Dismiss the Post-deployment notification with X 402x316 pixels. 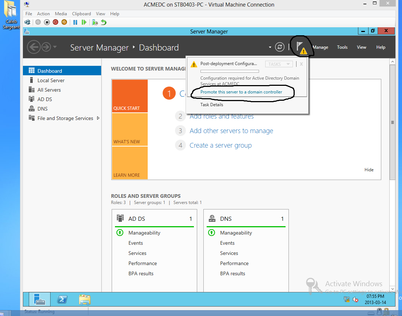[x=302, y=64]
